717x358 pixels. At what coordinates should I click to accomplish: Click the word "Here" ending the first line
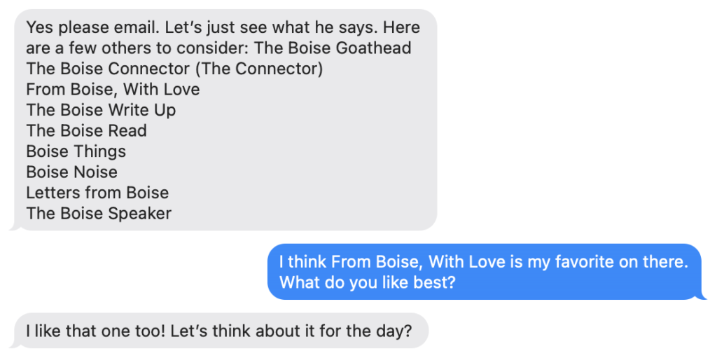[x=403, y=28]
